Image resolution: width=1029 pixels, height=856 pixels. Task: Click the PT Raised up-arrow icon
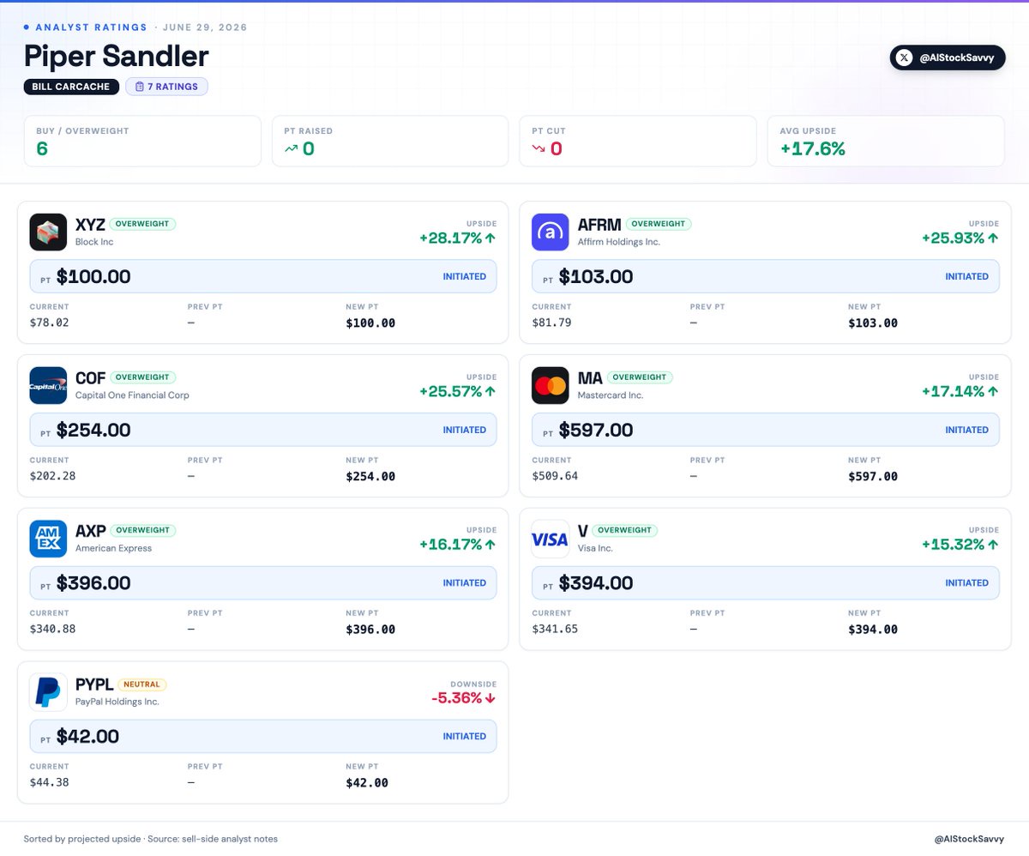coord(292,148)
